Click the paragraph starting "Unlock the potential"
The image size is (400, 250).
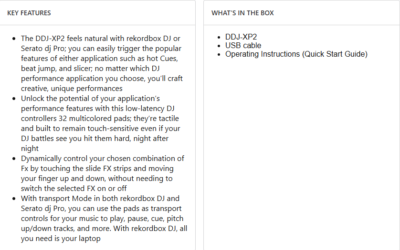pyautogui.click(x=100, y=123)
